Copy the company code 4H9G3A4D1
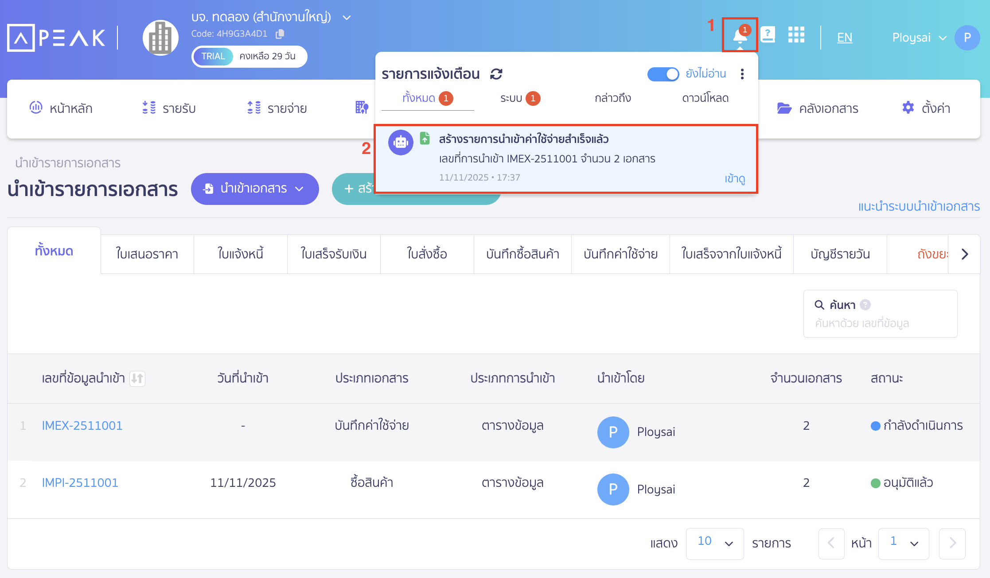Viewport: 990px width, 578px height. pyautogui.click(x=280, y=34)
